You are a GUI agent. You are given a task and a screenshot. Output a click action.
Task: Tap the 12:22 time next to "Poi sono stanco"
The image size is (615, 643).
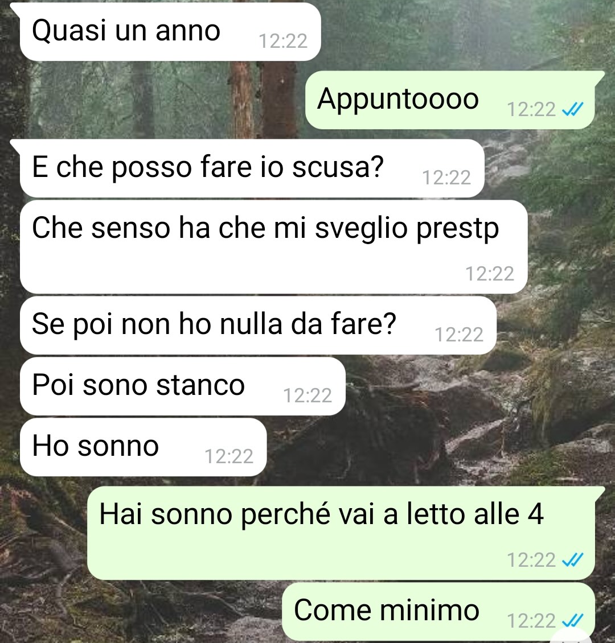[x=307, y=395]
